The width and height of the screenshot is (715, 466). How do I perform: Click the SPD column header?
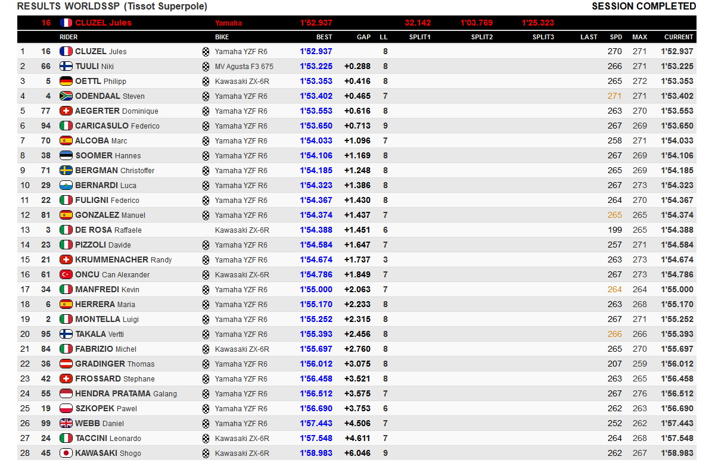615,37
